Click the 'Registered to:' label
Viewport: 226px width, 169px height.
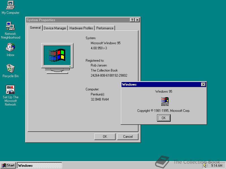tap(95, 61)
